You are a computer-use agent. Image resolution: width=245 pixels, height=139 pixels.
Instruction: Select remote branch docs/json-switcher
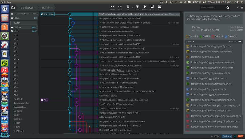click(21, 103)
